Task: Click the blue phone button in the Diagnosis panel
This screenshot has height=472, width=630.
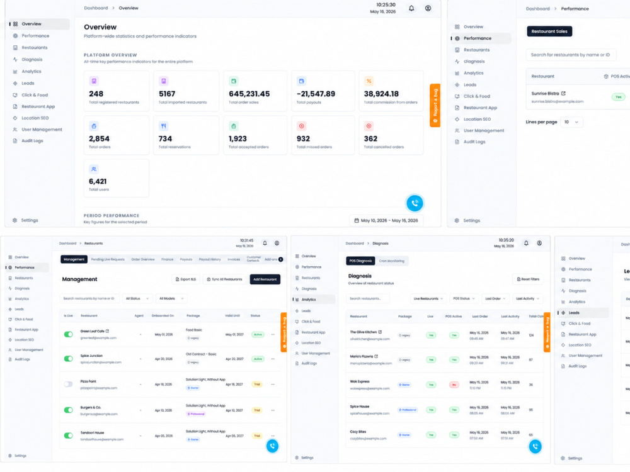Action: (535, 446)
